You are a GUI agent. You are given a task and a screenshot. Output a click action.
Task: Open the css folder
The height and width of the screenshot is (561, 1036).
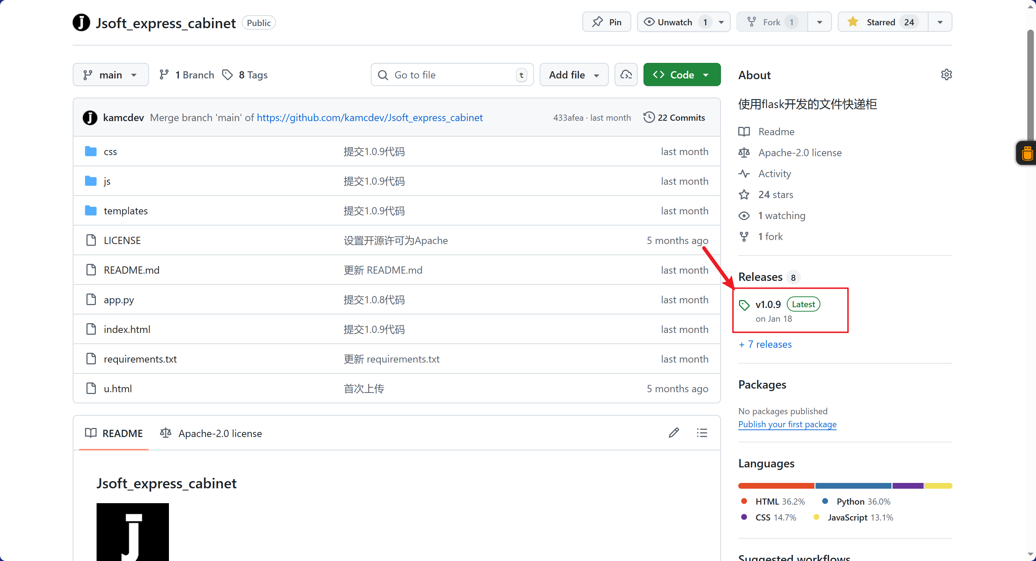tap(110, 151)
